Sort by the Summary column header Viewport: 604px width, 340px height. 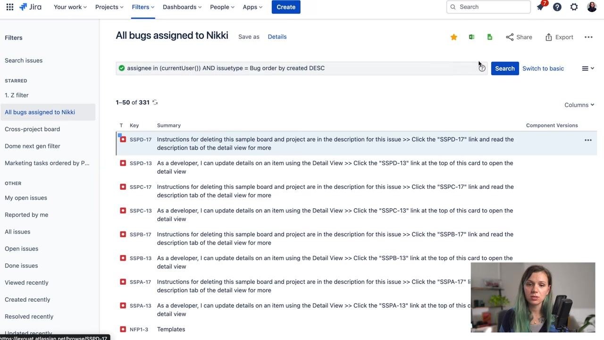169,126
